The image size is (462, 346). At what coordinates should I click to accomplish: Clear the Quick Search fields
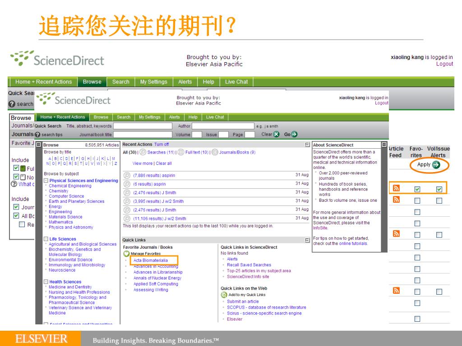(x=270, y=134)
